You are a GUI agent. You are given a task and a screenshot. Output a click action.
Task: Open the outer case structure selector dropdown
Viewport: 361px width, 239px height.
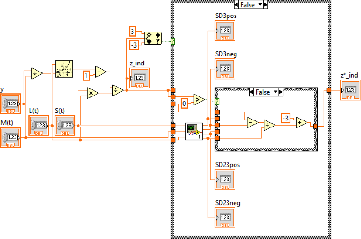click(264, 5)
